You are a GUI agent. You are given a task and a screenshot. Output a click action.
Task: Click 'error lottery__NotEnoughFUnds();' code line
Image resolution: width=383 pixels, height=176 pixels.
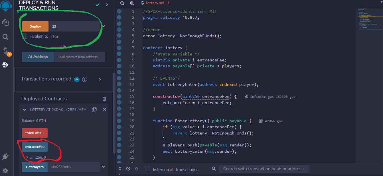point(182,36)
